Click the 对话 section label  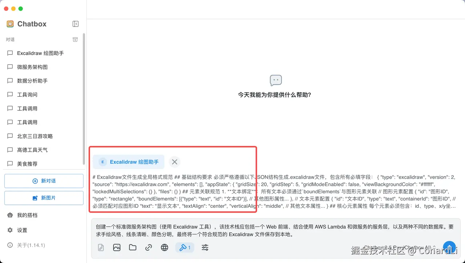click(10, 40)
